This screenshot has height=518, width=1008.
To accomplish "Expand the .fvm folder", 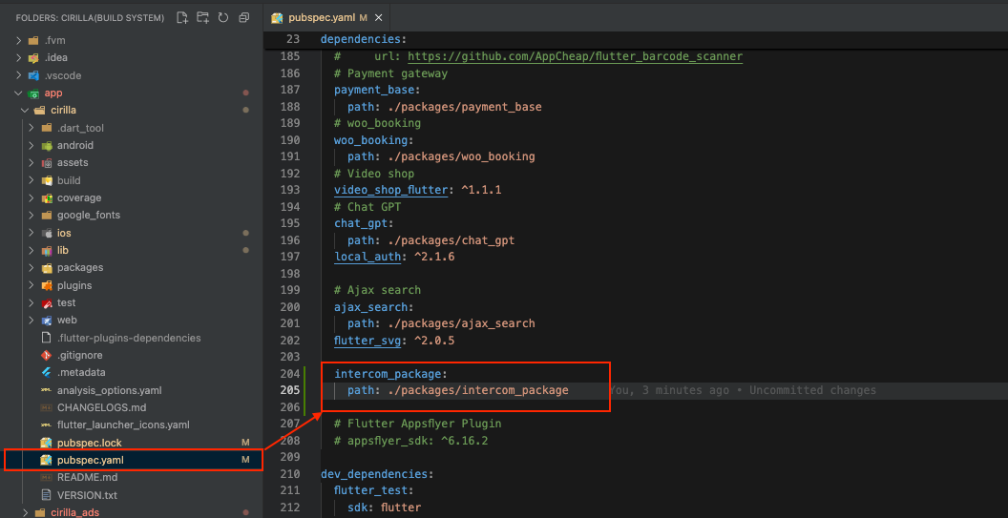I will click(x=19, y=40).
